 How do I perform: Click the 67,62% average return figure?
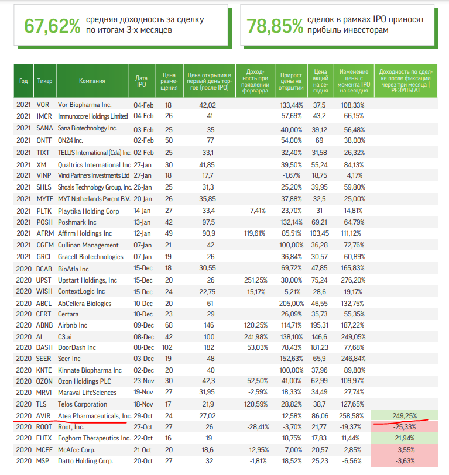point(52,26)
